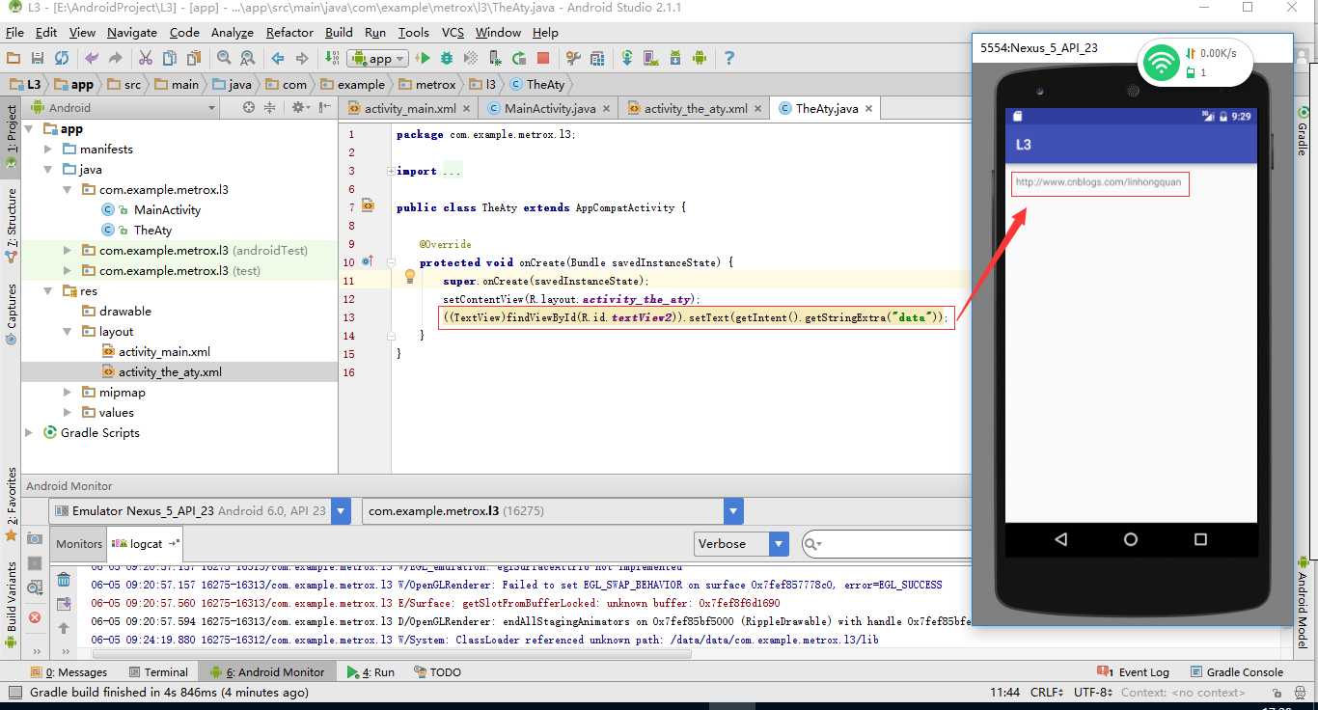This screenshot has height=710, width=1318.
Task: Click the Gradle side panel tab
Action: coord(1302,132)
